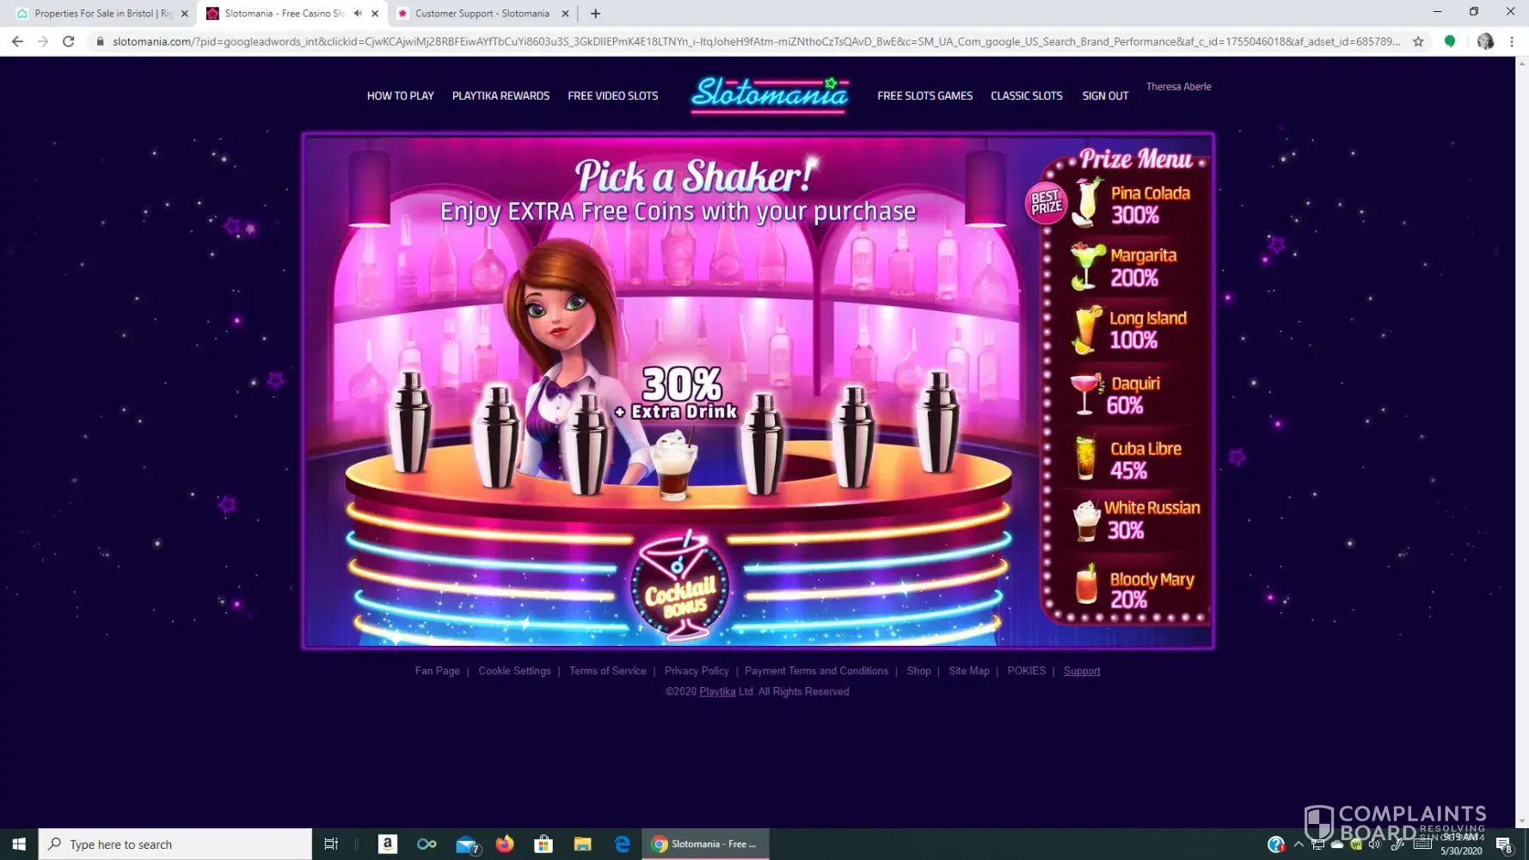Open Microsoft Store from taskbar

pos(543,845)
